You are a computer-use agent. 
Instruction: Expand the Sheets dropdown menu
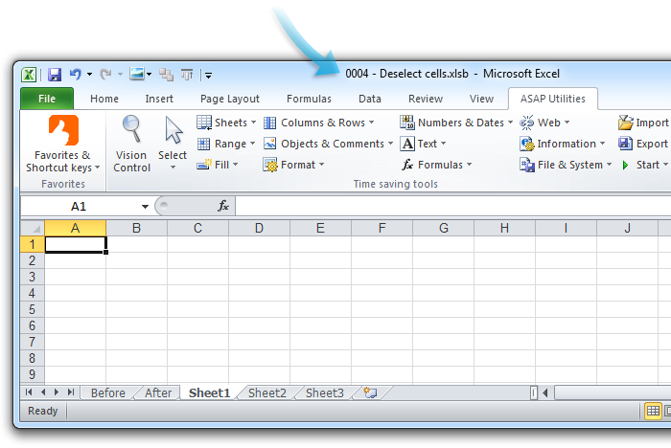point(226,123)
